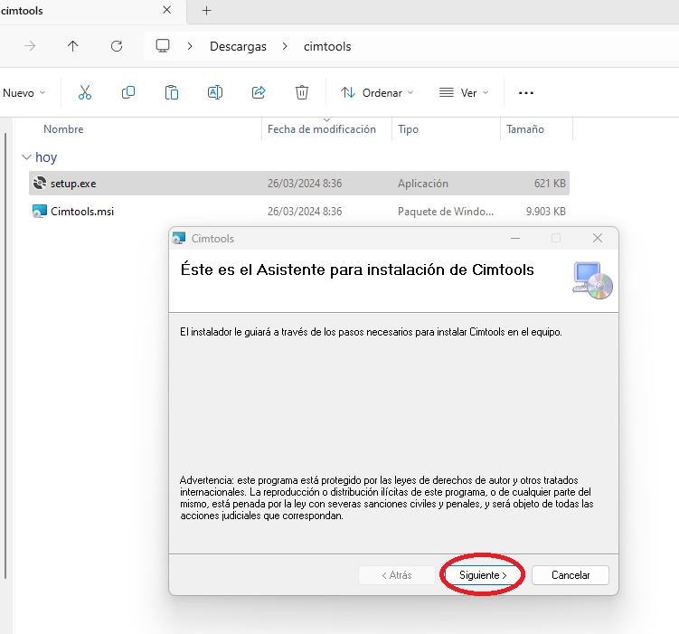Minimize the Cimtools installer window
The image size is (679, 634).
(x=514, y=238)
